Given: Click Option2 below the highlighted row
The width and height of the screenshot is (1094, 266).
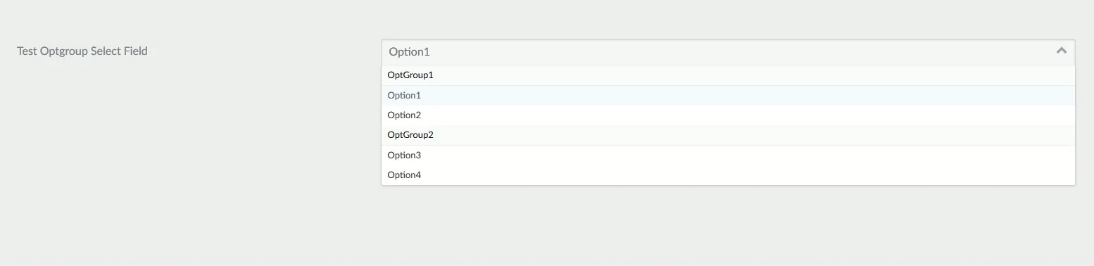Looking at the screenshot, I should click(x=728, y=115).
